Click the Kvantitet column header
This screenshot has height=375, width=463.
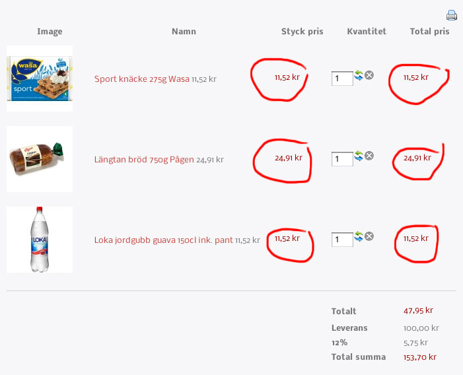[367, 32]
